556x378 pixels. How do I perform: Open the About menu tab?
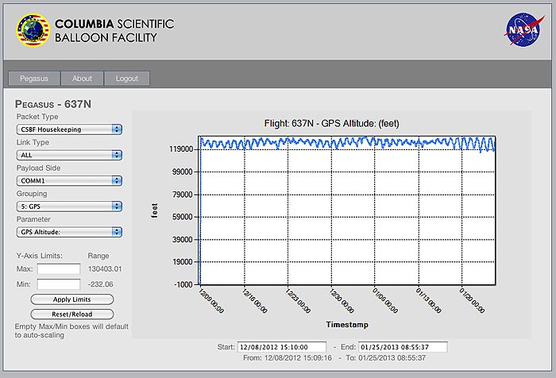coord(82,79)
